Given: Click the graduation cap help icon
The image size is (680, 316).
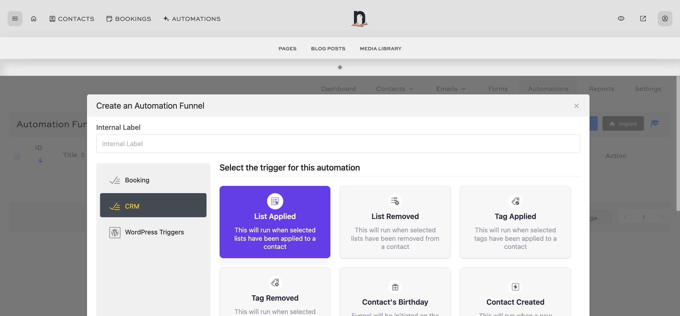Looking at the screenshot, I should tap(655, 123).
